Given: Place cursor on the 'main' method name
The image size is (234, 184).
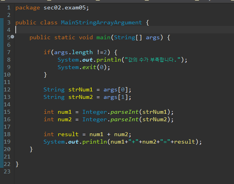Looking at the screenshot, I should click(x=103, y=37).
